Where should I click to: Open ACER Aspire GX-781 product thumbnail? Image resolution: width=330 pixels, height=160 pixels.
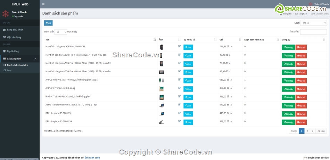[162, 47]
